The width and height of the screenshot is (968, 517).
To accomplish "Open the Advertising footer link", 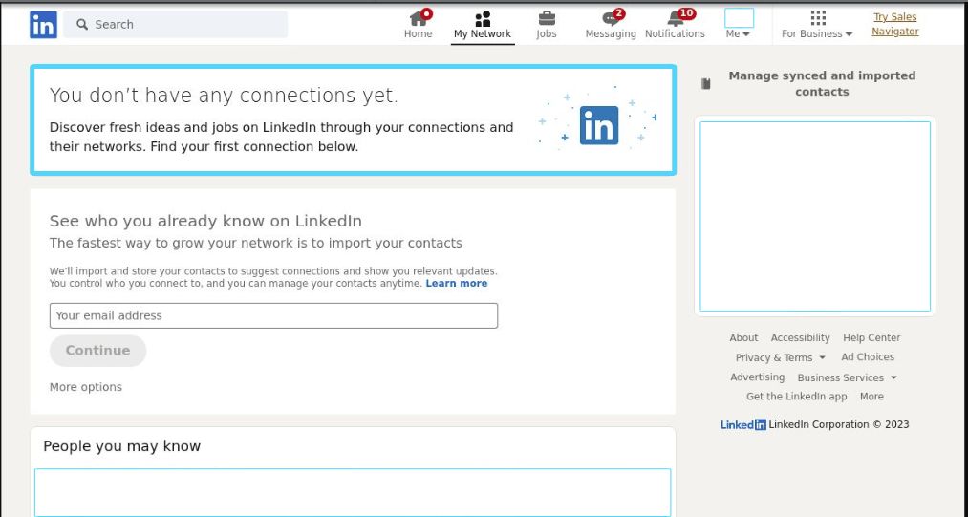I will (758, 377).
